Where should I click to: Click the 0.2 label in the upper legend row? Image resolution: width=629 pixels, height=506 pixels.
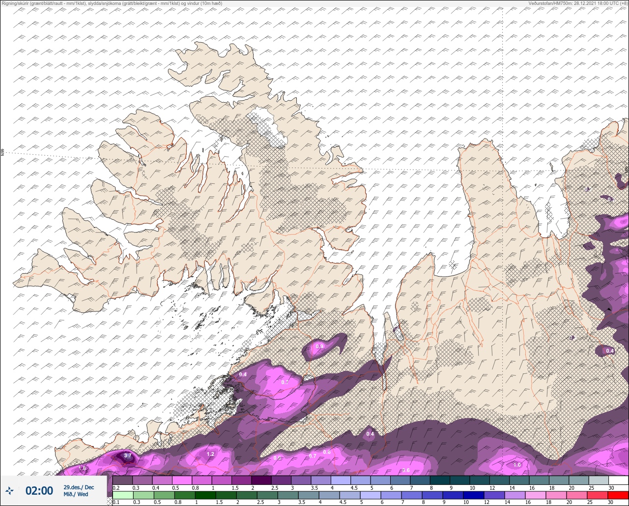[116, 488]
